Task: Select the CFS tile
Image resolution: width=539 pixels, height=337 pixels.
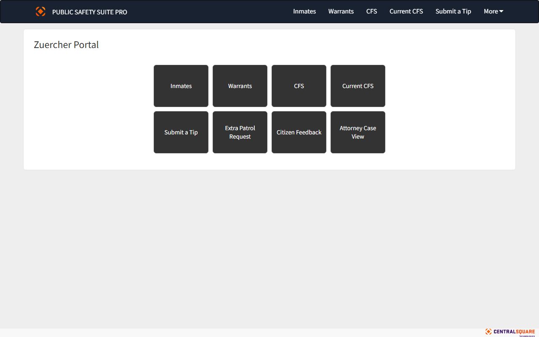Action: (x=299, y=86)
